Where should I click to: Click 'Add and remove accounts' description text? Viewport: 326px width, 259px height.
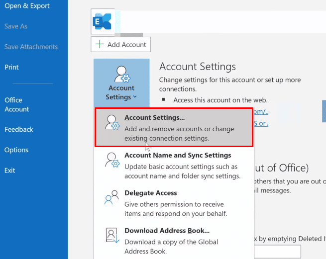[x=179, y=134]
